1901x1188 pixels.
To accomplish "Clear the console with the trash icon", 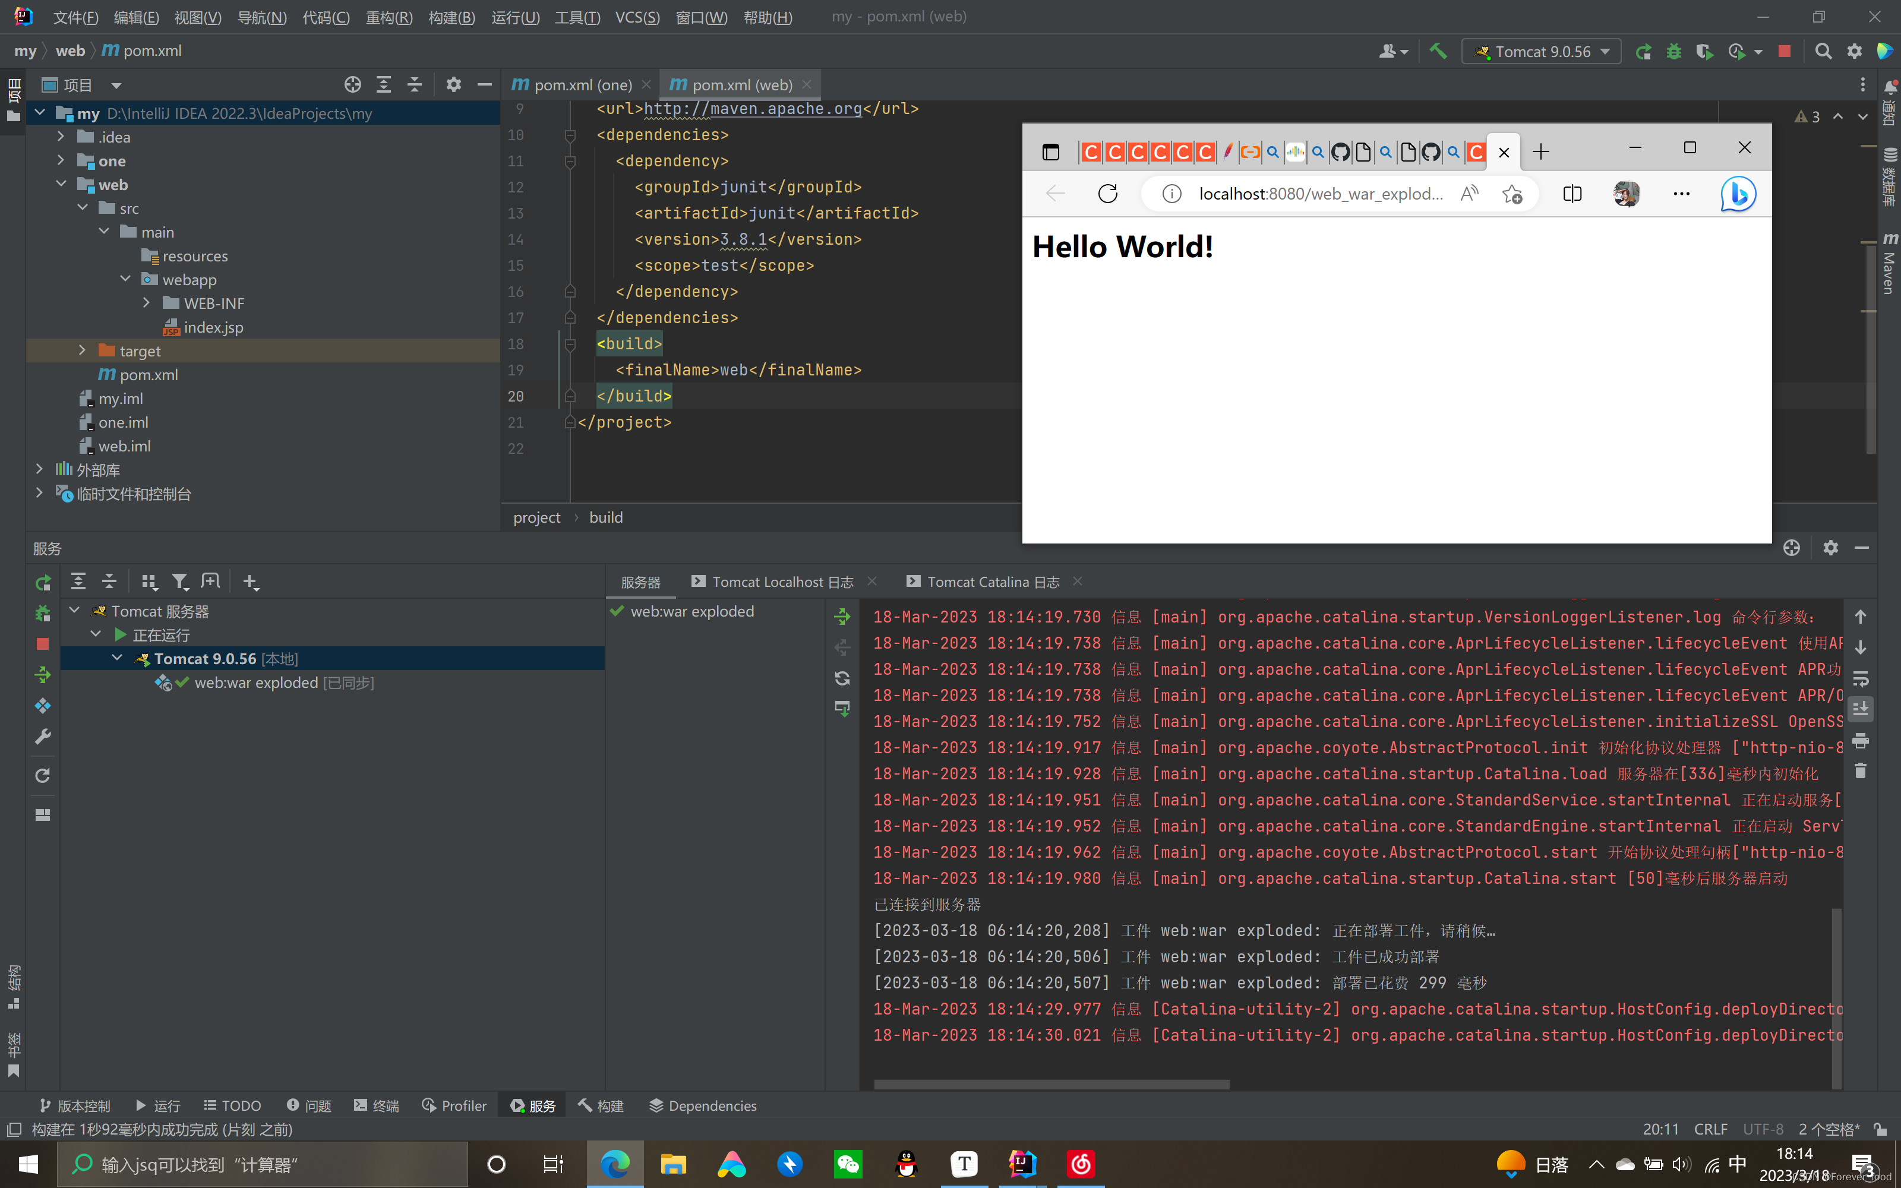I will (1860, 771).
